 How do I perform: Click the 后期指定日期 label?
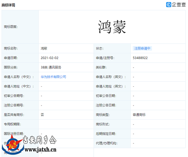coord(106,134)
